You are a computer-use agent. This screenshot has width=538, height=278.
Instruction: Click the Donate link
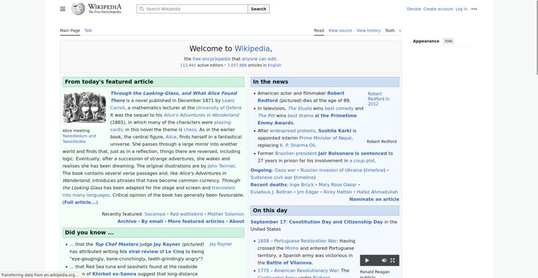pyautogui.click(x=414, y=9)
